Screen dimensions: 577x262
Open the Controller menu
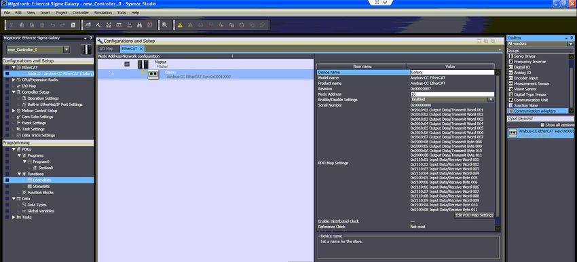[x=81, y=12]
